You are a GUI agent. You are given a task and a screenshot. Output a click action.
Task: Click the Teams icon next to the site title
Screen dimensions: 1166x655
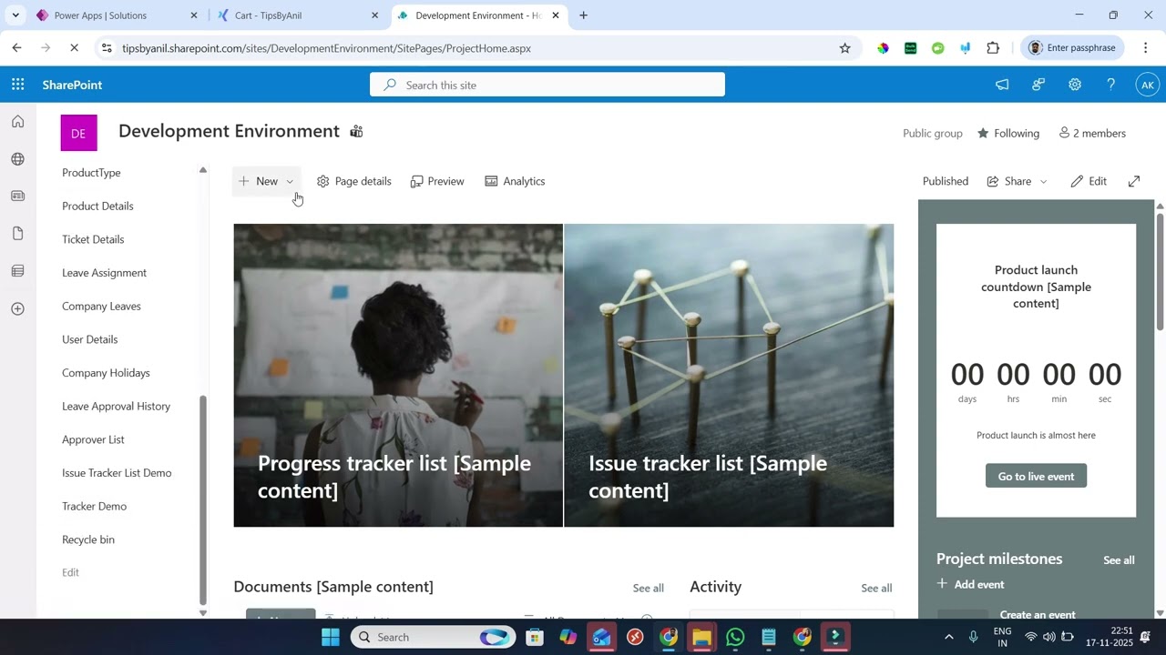pyautogui.click(x=356, y=132)
